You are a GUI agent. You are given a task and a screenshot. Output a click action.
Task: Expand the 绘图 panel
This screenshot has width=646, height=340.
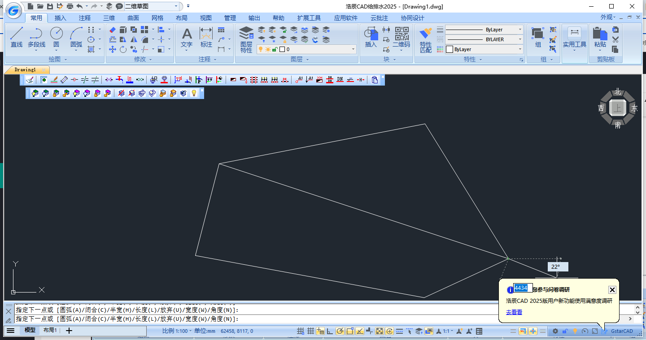point(58,59)
